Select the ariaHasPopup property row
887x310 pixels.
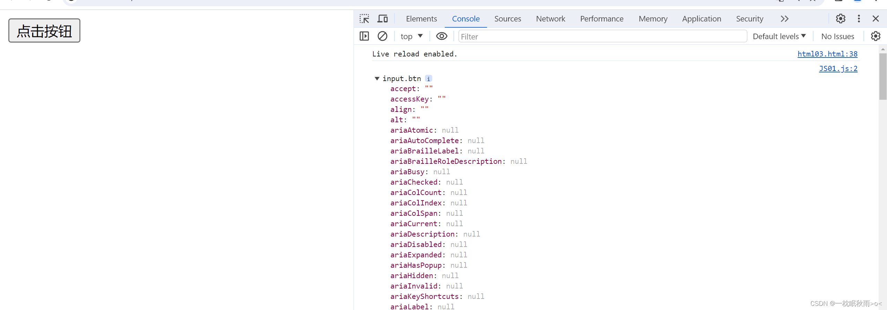[x=429, y=265]
